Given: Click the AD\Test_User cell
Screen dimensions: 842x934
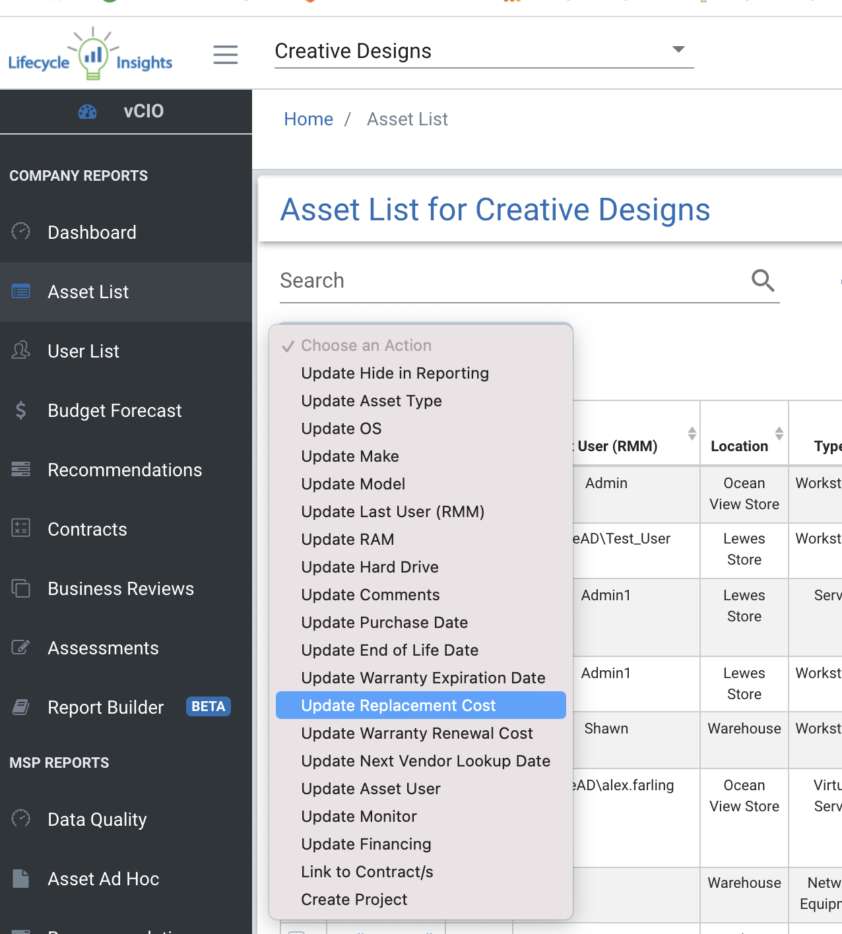Looking at the screenshot, I should pos(622,539).
